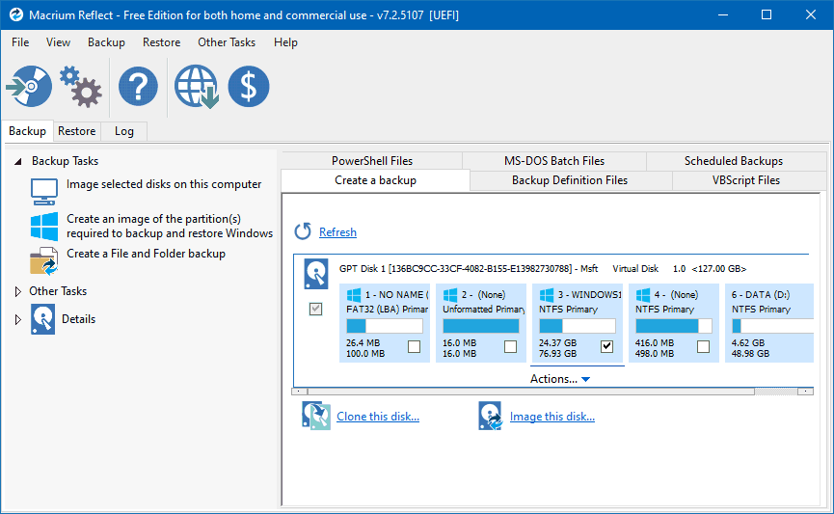
Task: Click usage bar of partition 1 NO NAME
Action: point(385,326)
